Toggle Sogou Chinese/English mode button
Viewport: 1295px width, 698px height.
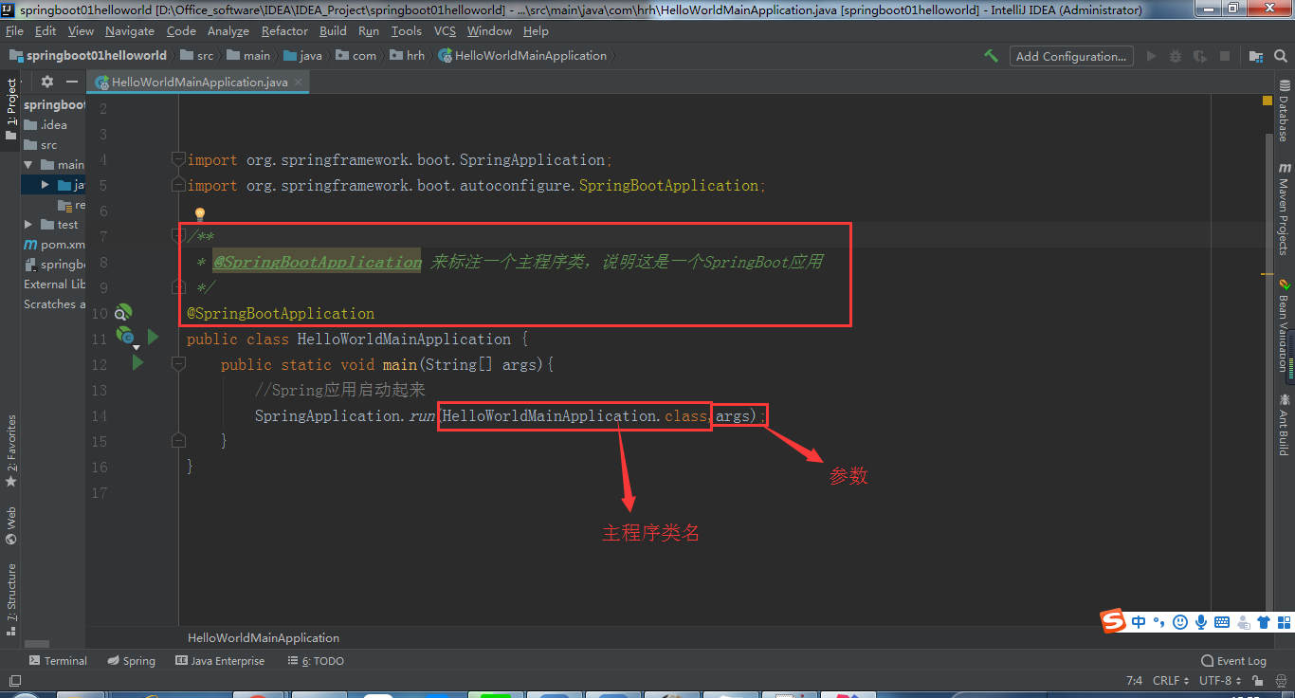pos(1139,622)
